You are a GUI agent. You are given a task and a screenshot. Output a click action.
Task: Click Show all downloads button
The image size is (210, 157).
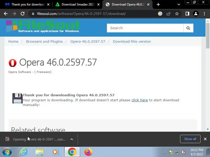pos(190,139)
